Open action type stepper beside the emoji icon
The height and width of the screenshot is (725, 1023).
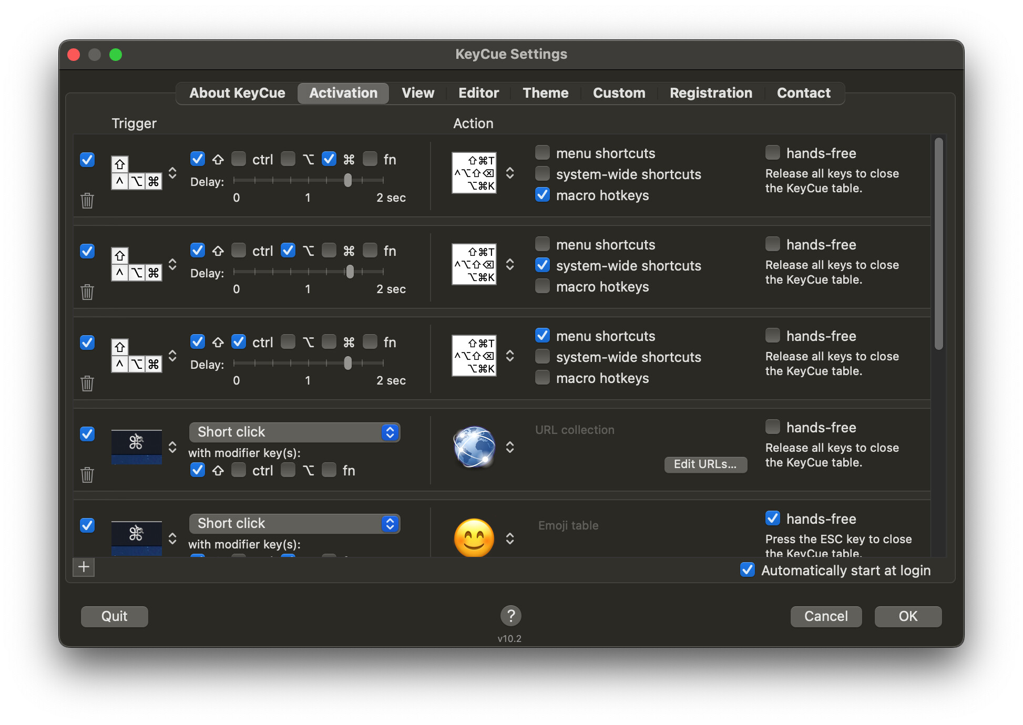[x=510, y=538]
